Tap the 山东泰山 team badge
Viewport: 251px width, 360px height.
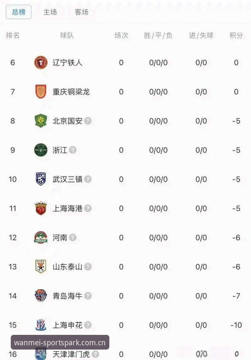(x=41, y=266)
